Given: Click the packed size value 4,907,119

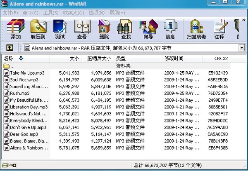Looking at the screenshot, I should (101, 107).
